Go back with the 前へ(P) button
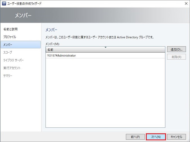 point(135,137)
